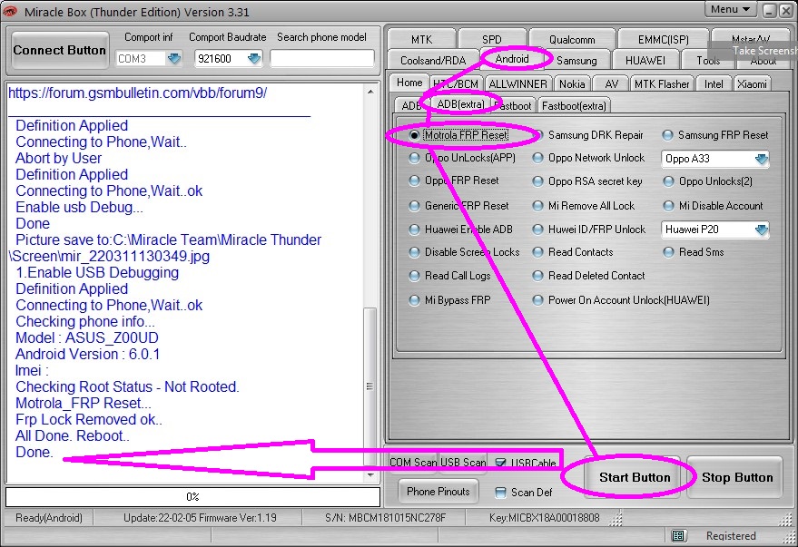798x547 pixels.
Task: Click the log scrollbar up arrow
Action: (370, 92)
